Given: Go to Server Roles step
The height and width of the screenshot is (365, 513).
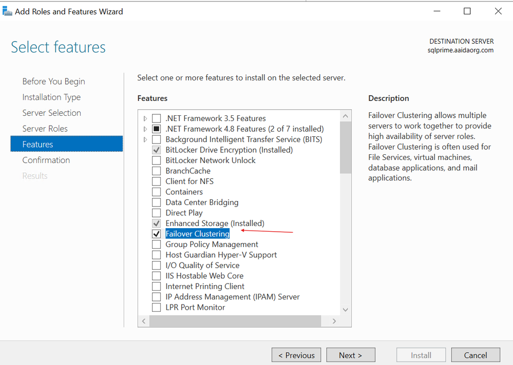Looking at the screenshot, I should [45, 129].
